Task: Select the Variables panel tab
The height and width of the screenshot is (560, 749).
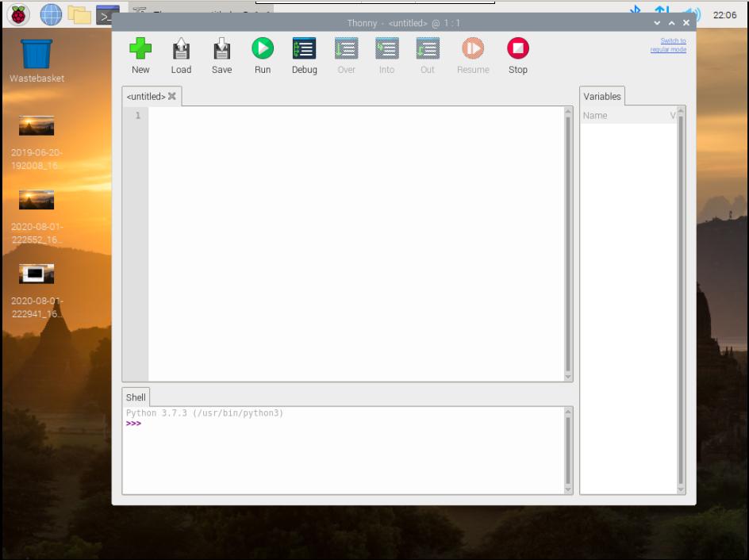Action: [x=602, y=96]
